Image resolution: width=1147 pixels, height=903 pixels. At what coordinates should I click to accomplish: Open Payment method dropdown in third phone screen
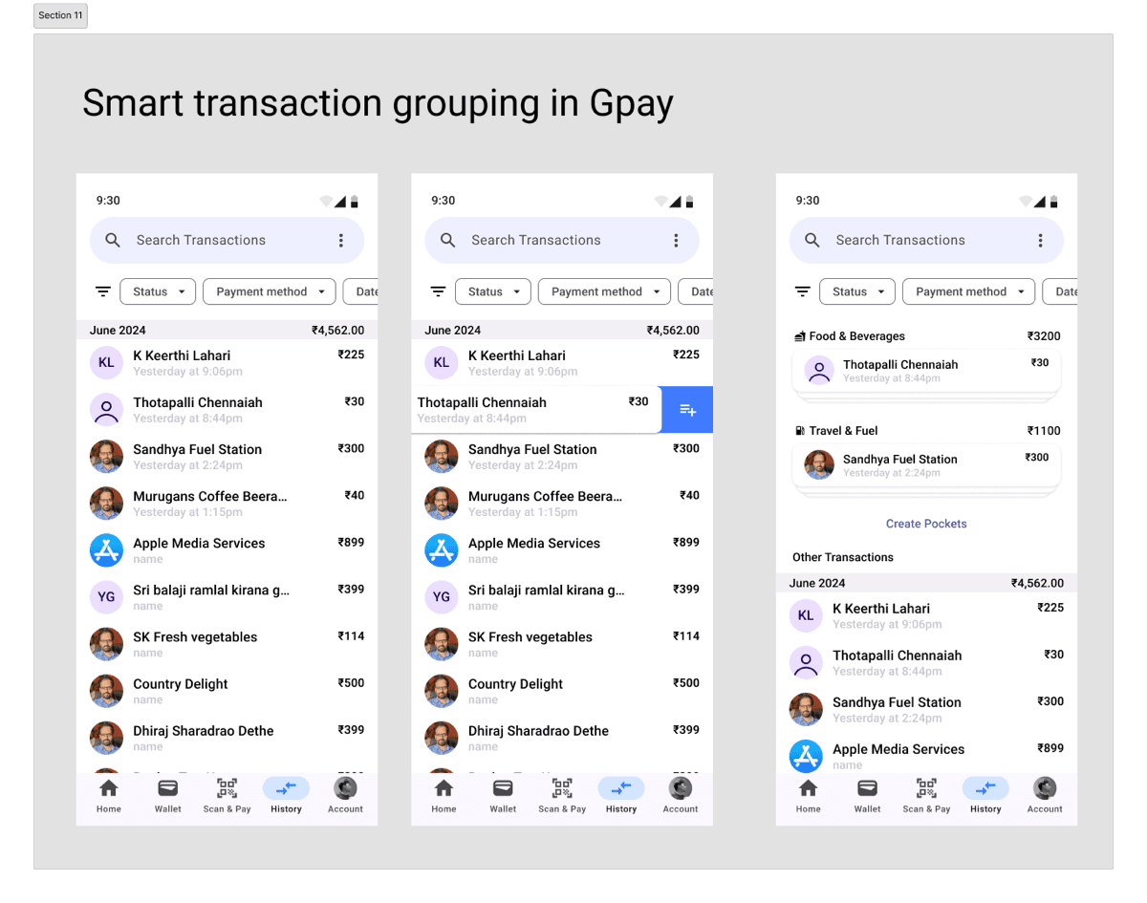(969, 291)
